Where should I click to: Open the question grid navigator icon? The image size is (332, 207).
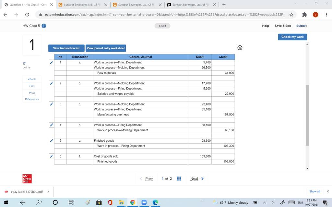[179, 179]
